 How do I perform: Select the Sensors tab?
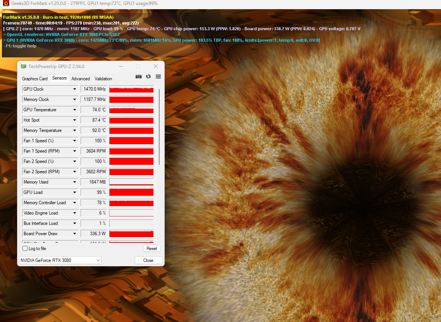coord(59,78)
